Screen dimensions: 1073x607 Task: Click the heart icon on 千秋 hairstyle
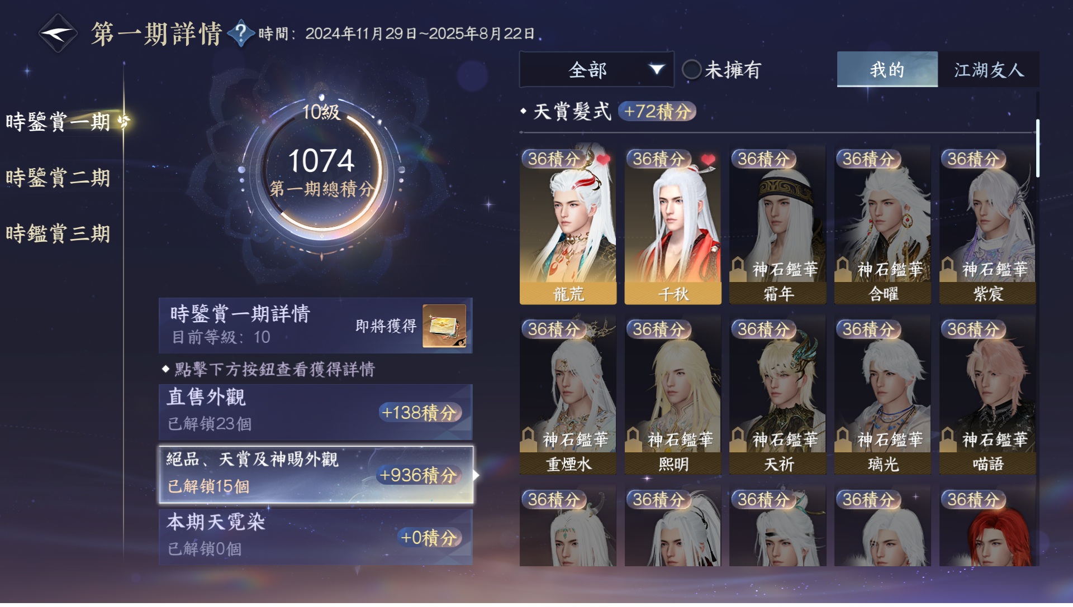click(x=708, y=160)
